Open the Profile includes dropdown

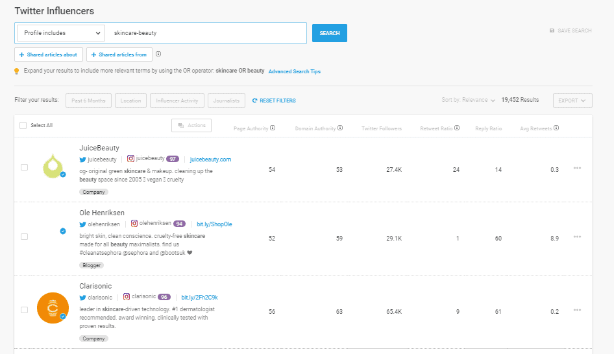[x=61, y=33]
